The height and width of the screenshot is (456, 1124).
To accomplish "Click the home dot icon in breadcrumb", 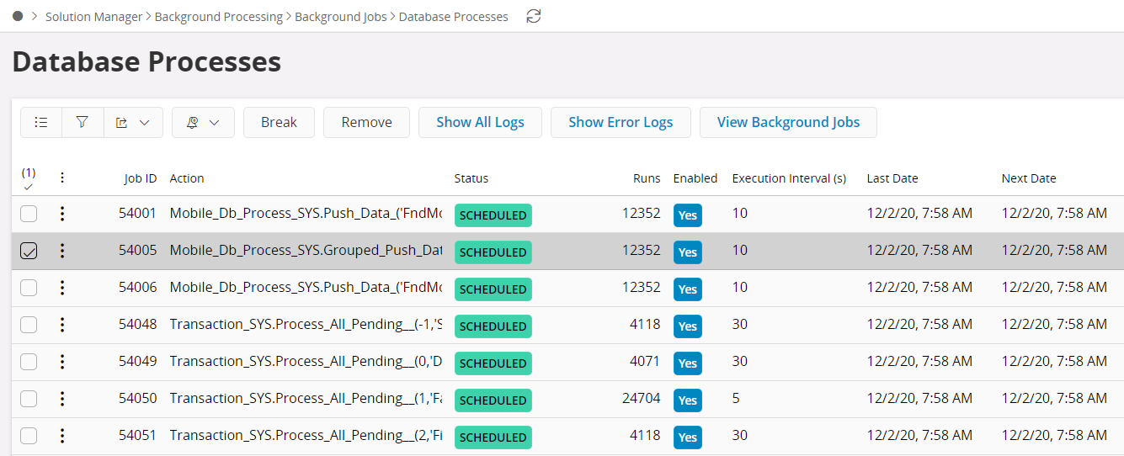I will click(18, 16).
